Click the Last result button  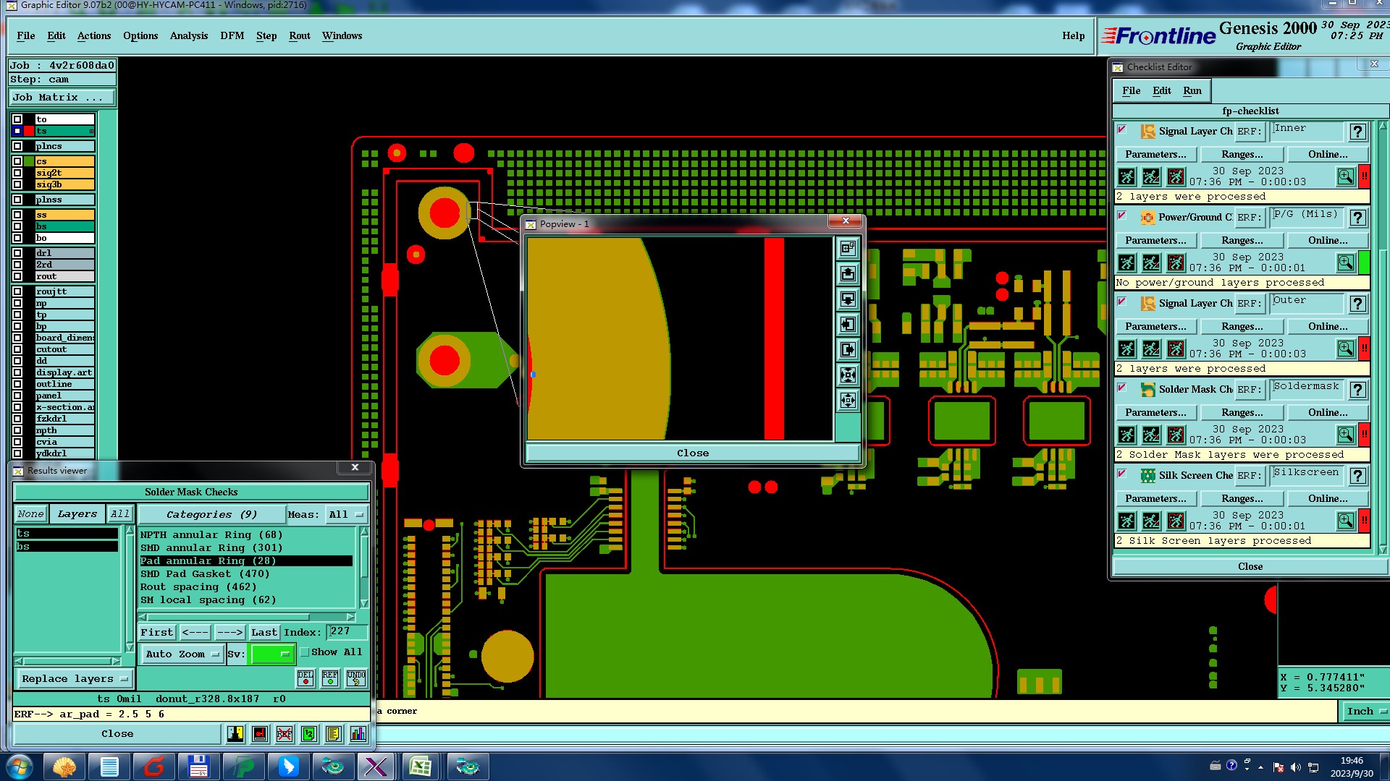264,633
